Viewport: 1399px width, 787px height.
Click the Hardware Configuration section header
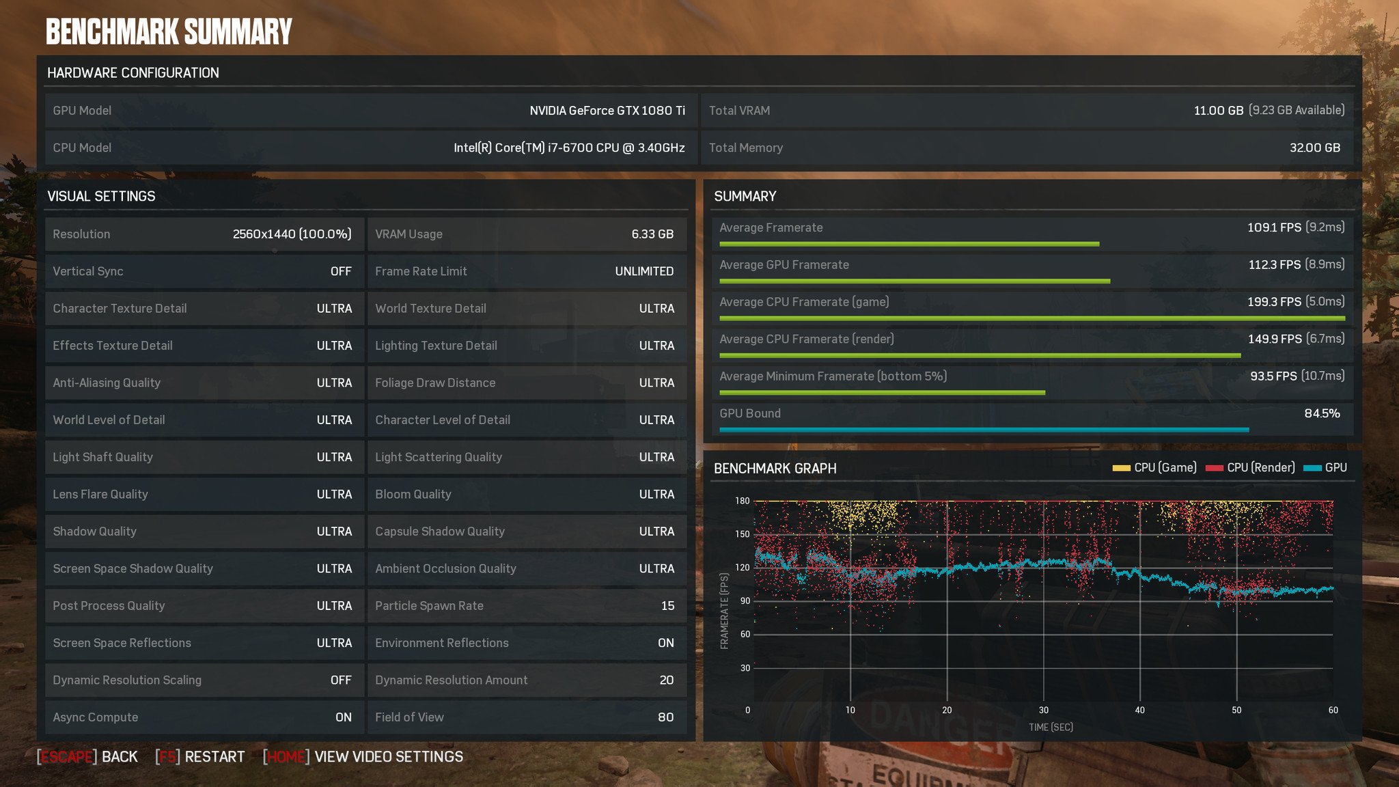click(133, 73)
